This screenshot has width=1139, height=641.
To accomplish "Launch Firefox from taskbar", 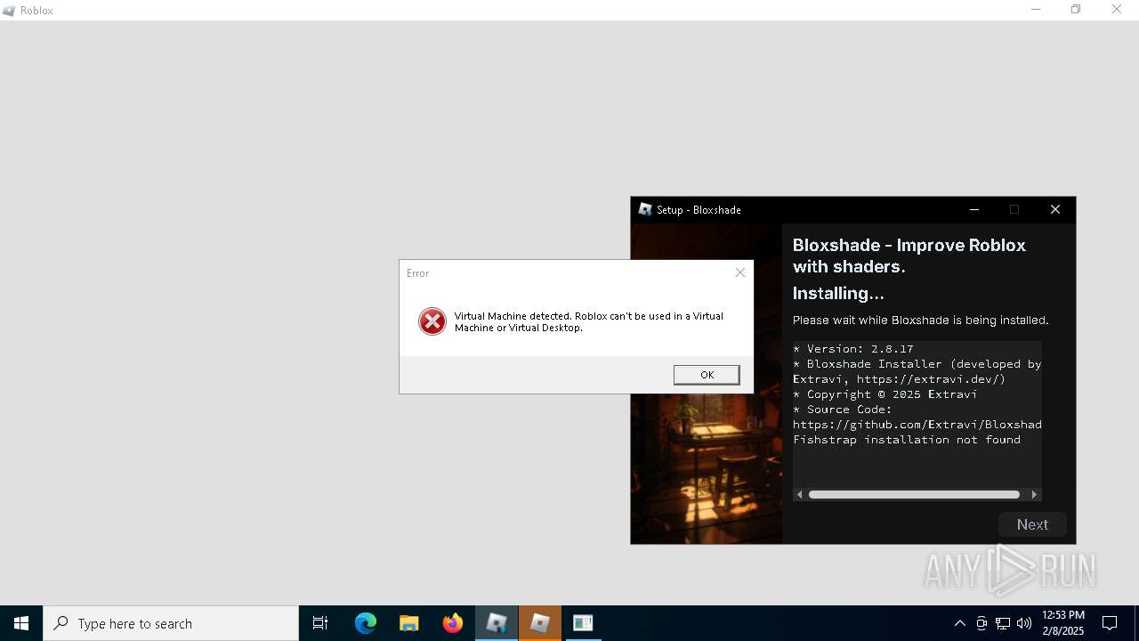I will point(452,623).
